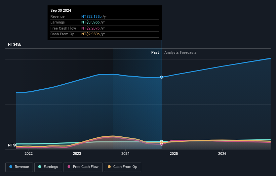Click the 2023 x-axis label
Viewport: 276px width, 176px height.
(x=77, y=153)
